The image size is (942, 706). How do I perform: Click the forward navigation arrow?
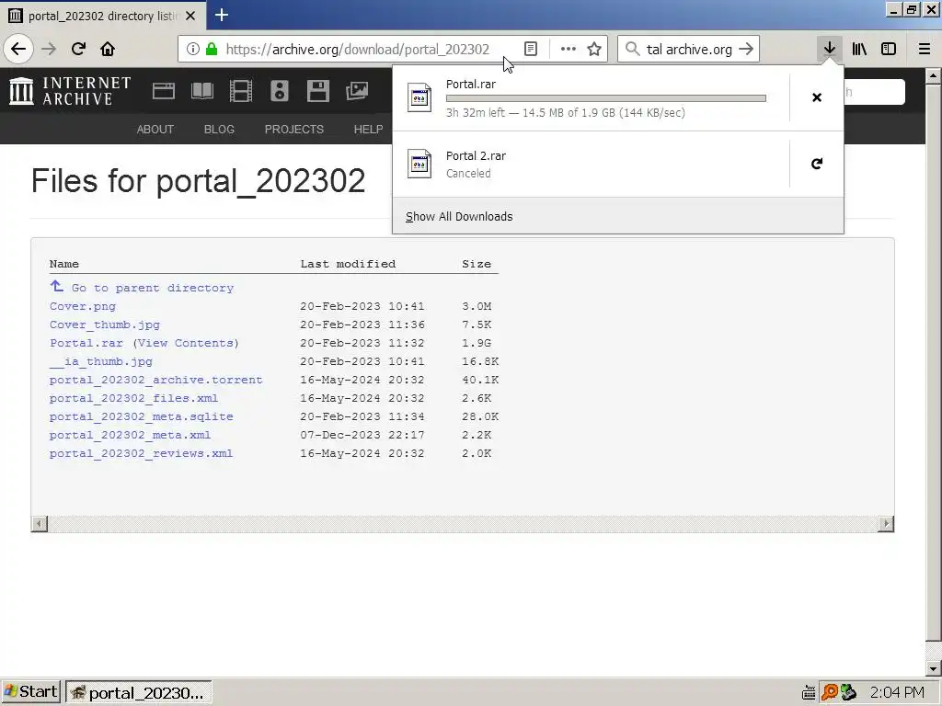pos(49,49)
